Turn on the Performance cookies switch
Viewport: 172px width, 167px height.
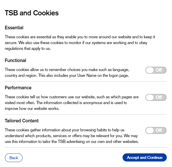[156, 97]
